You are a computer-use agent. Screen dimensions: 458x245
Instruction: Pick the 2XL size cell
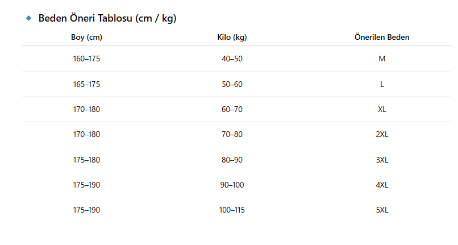[382, 135]
